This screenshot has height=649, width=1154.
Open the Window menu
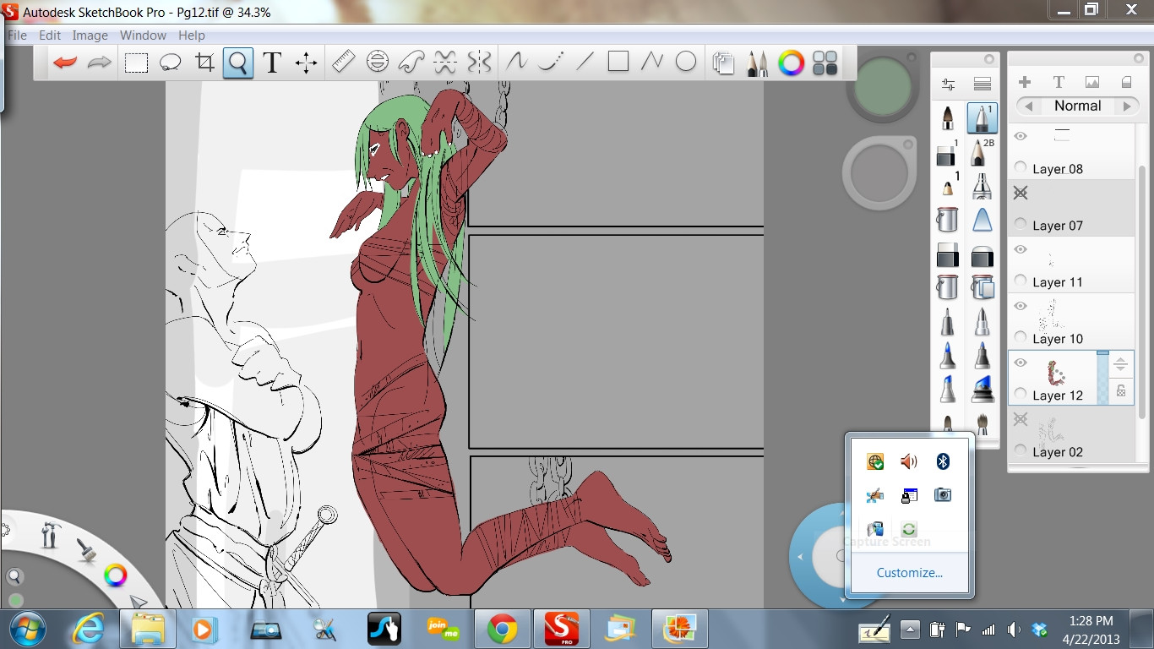click(143, 35)
